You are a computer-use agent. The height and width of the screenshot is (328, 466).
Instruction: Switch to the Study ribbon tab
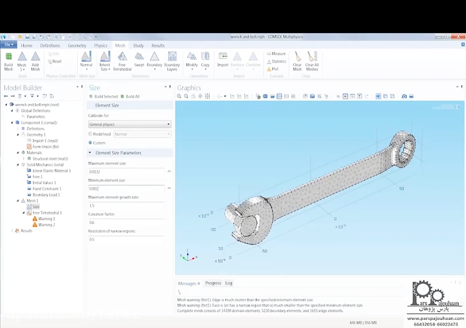pyautogui.click(x=138, y=45)
